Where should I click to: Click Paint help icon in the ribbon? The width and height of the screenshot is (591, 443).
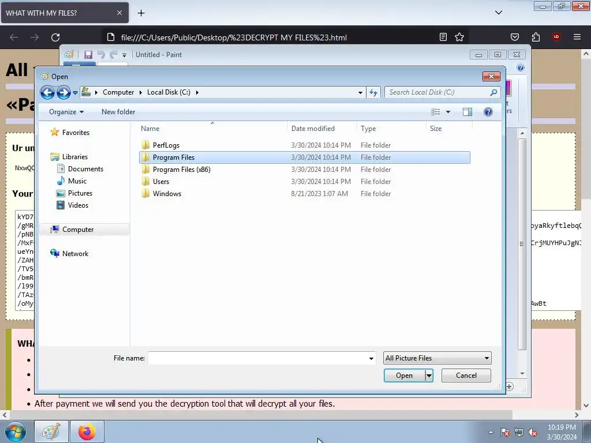point(521,67)
